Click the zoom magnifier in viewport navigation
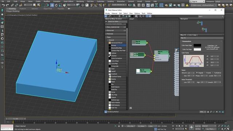 [x=219, y=126]
